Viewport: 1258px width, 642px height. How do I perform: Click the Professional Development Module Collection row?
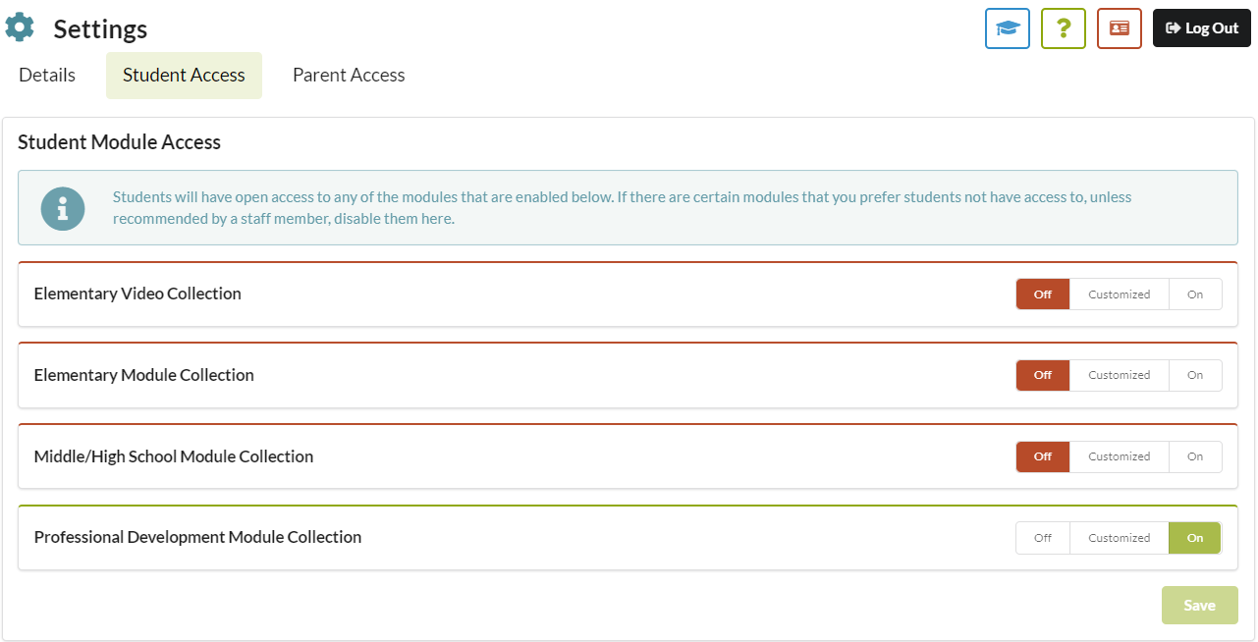(628, 538)
